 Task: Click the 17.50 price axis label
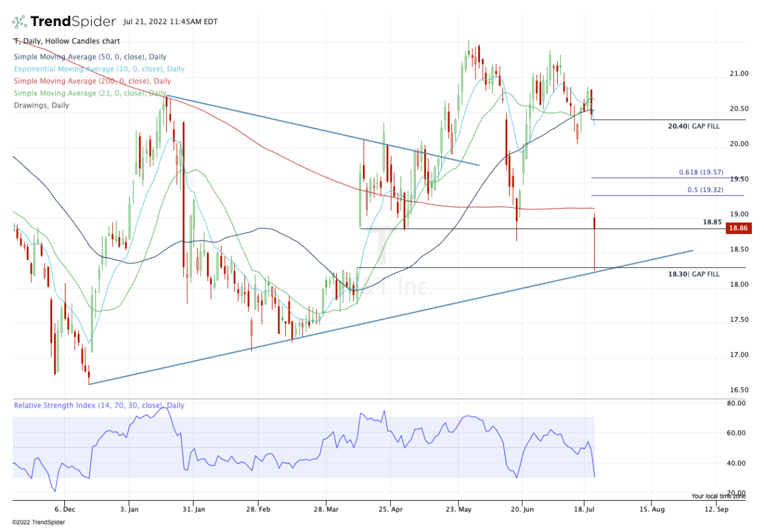[x=739, y=319]
